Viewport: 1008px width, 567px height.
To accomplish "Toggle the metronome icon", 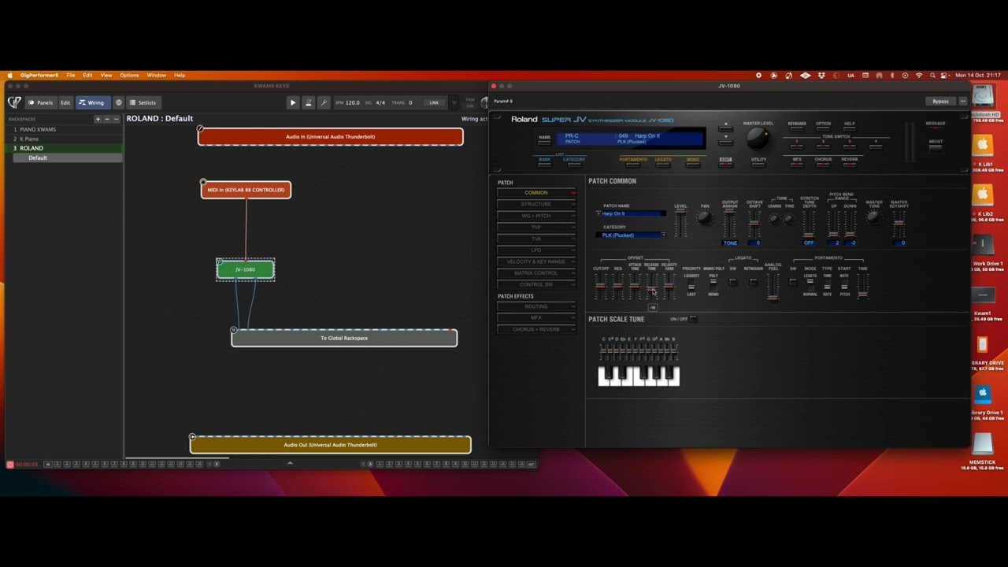I will coord(308,102).
